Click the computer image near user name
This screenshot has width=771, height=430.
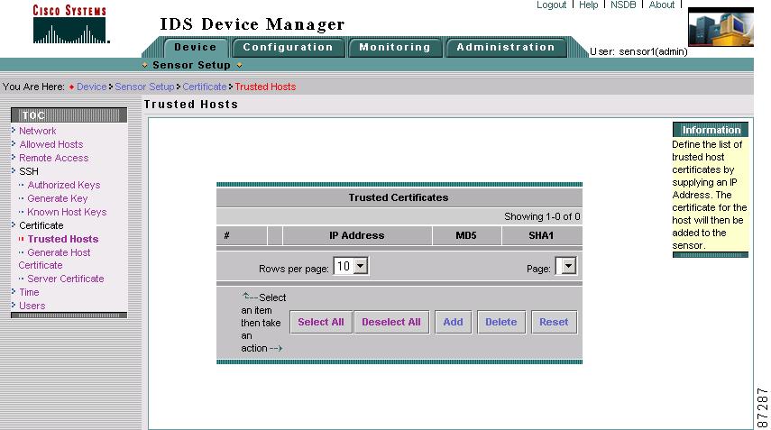721,29
